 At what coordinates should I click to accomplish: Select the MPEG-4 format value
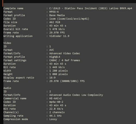(54, 12)
